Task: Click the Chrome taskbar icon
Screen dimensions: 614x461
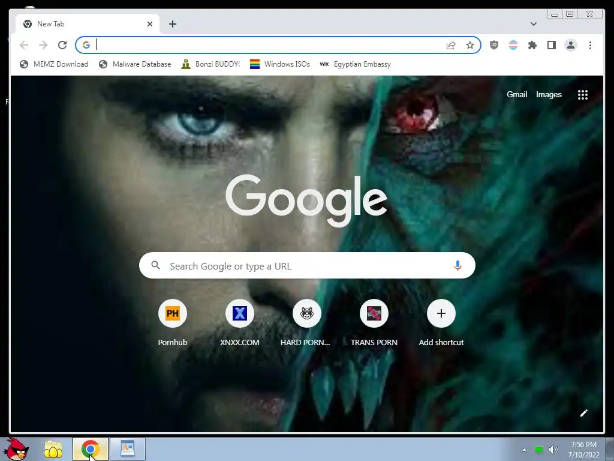Action: pos(90,449)
